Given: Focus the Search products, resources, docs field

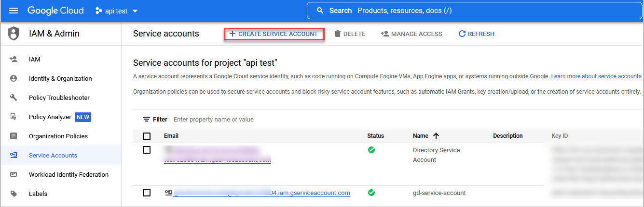Looking at the screenshot, I should point(475,11).
